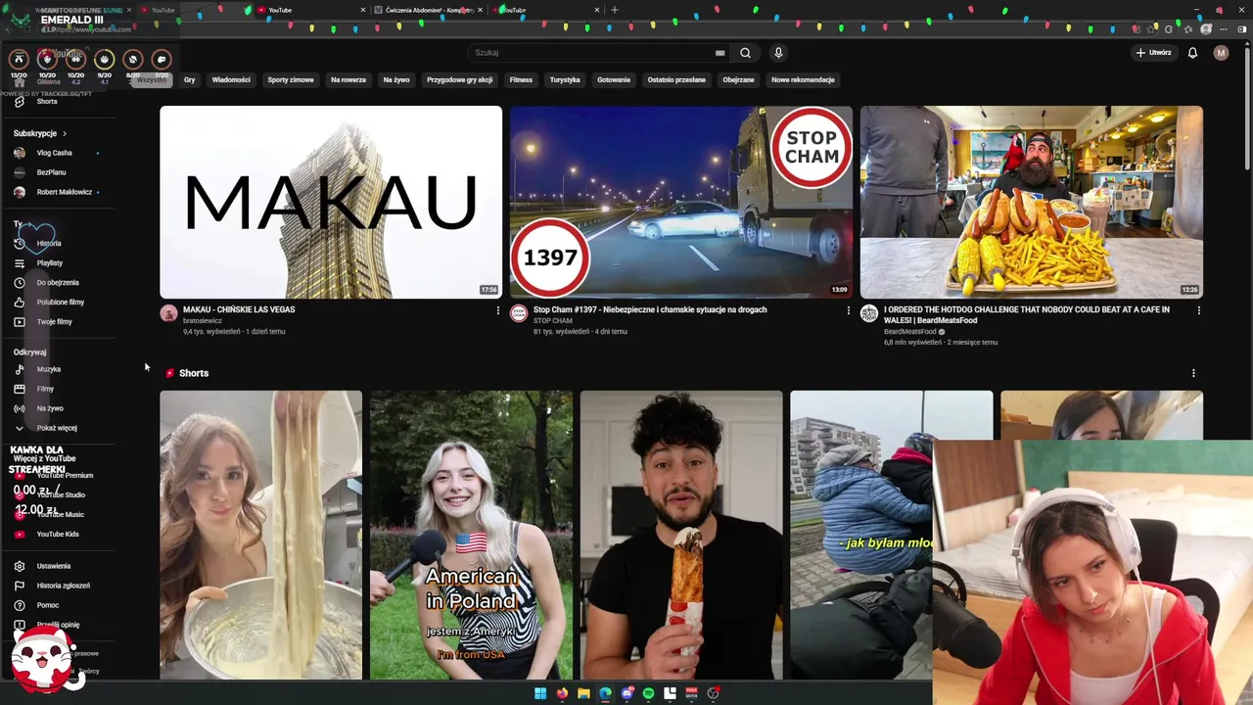The image size is (1253, 705).
Task: Open the MAKAU - CHIŃSKIE LAS VEGAS title
Action: [239, 309]
